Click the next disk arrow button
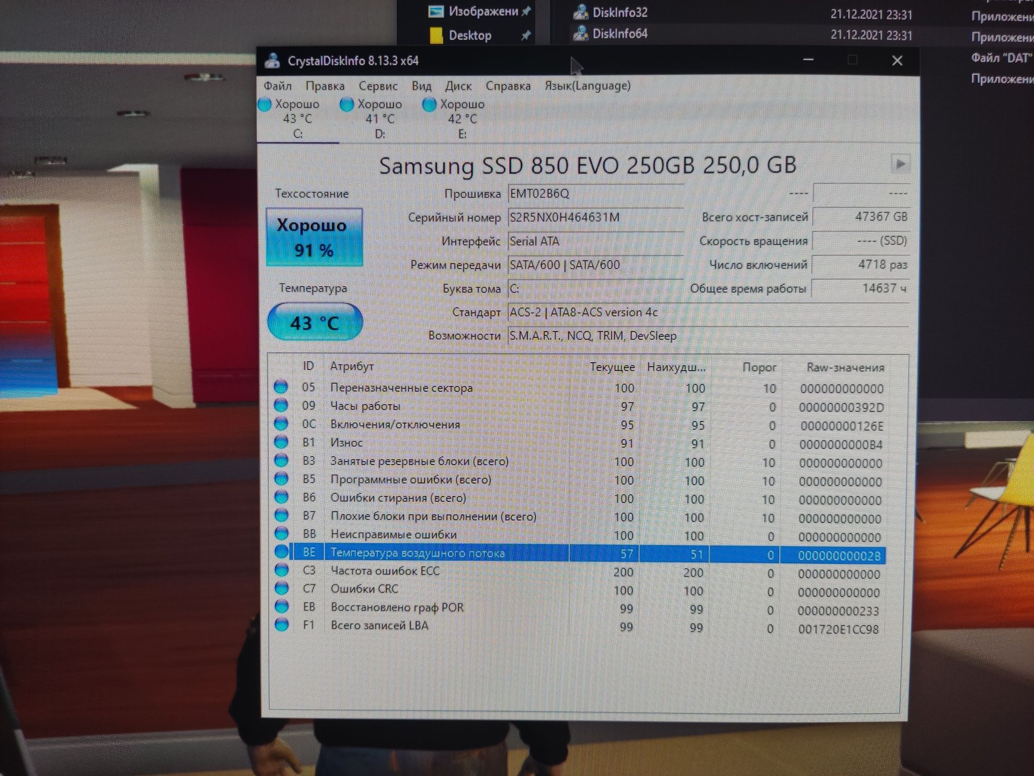The image size is (1034, 776). tap(900, 164)
